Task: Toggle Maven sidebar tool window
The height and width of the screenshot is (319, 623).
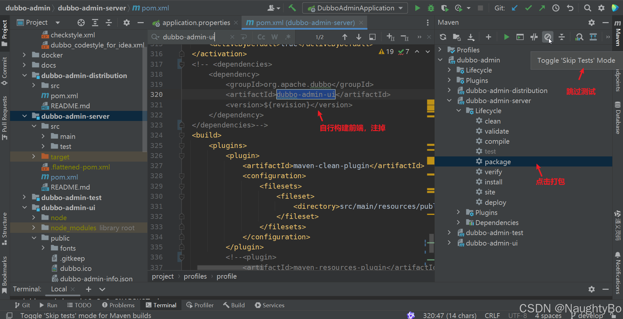Action: 617,33
